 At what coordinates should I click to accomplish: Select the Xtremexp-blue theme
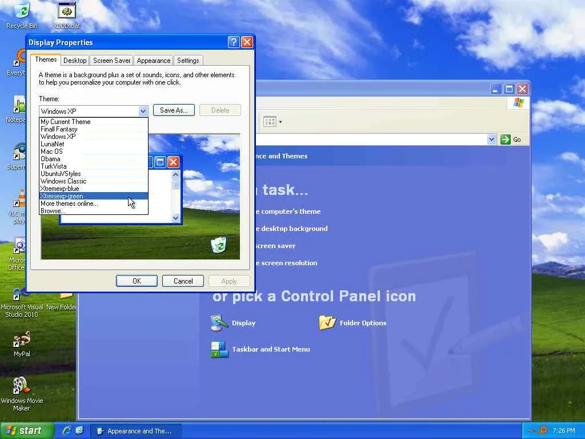point(94,189)
